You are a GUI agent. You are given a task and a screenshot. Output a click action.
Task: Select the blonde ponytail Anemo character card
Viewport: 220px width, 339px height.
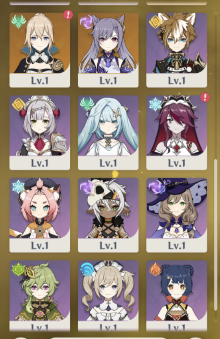[x=40, y=50]
